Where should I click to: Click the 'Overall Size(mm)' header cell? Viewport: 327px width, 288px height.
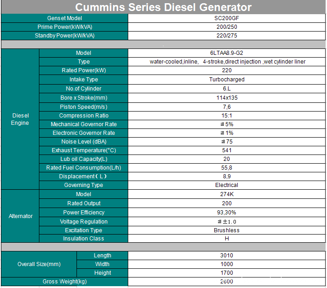point(39,264)
